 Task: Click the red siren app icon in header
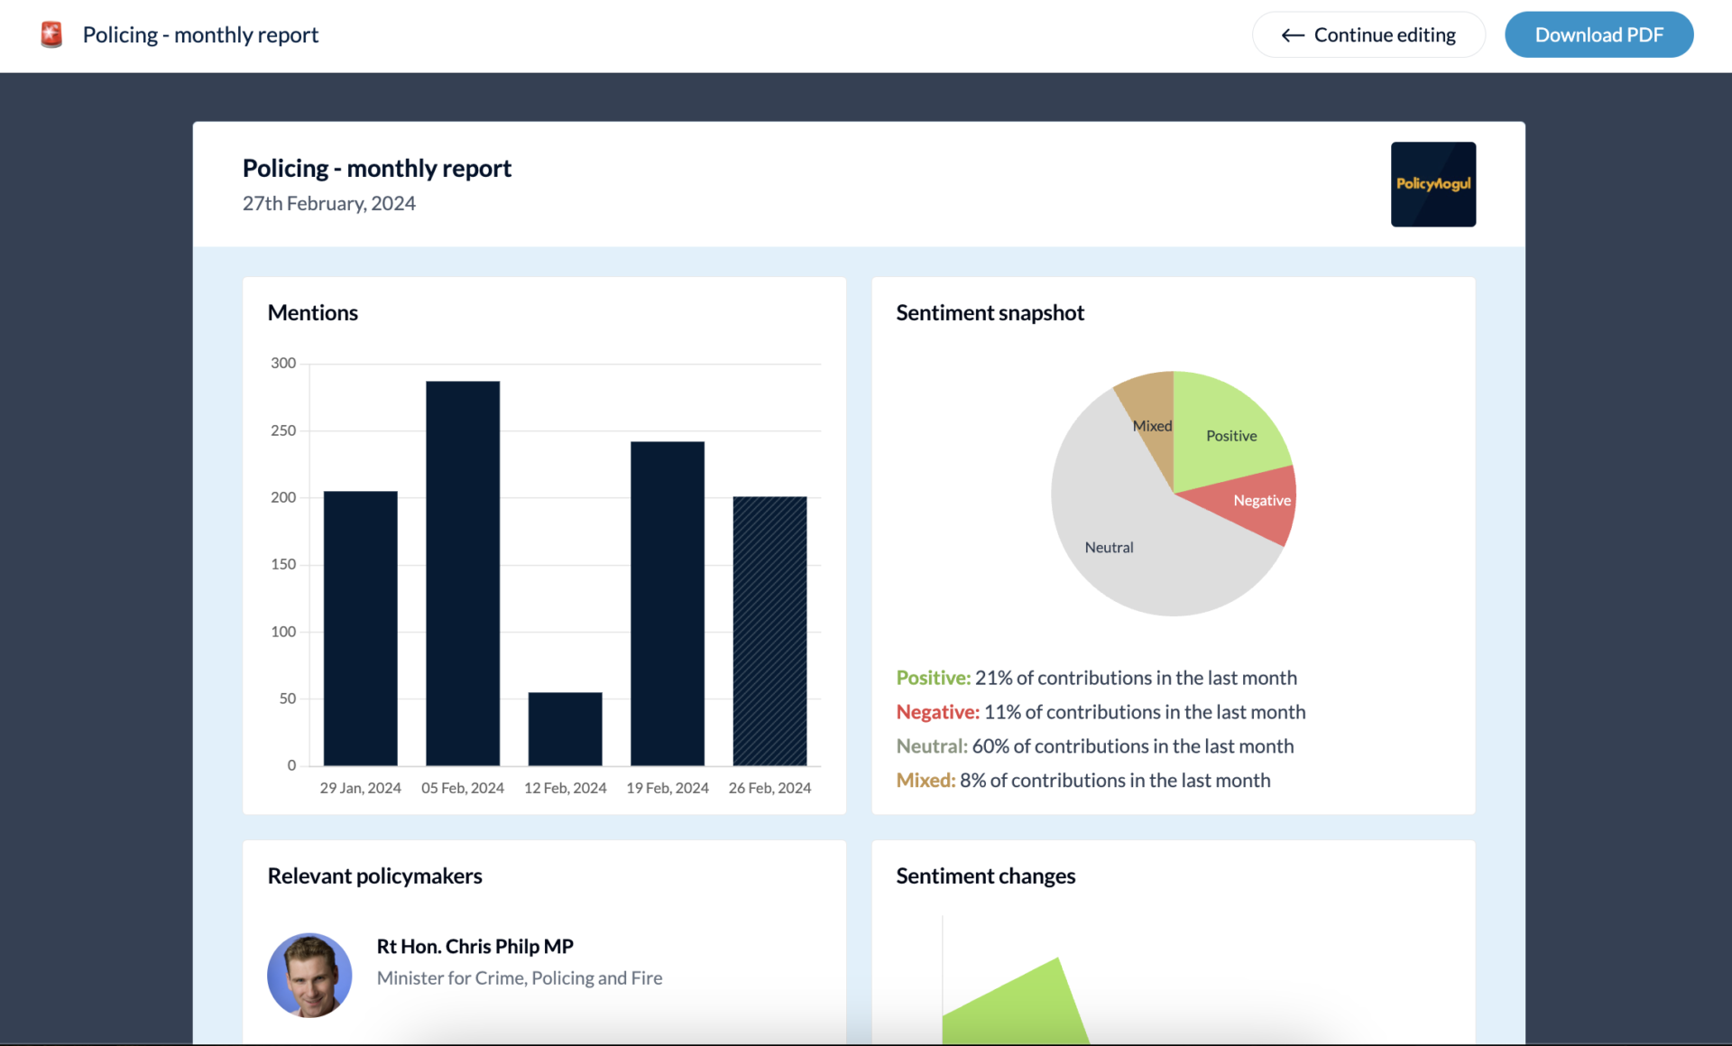[51, 33]
